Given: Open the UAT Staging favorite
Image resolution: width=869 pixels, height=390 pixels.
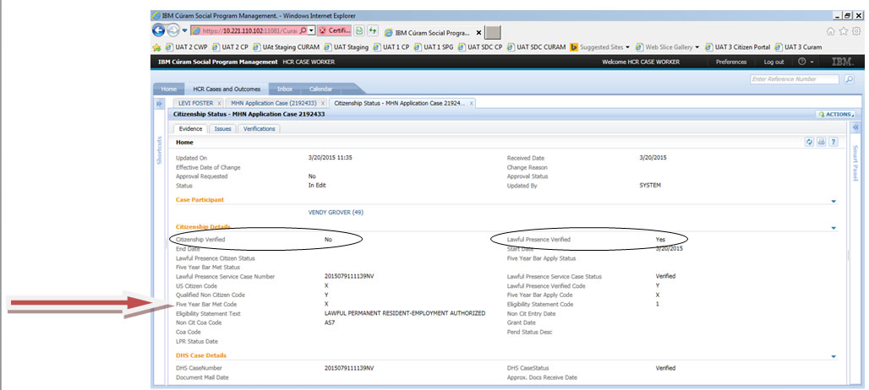Looking at the screenshot, I should [x=347, y=47].
